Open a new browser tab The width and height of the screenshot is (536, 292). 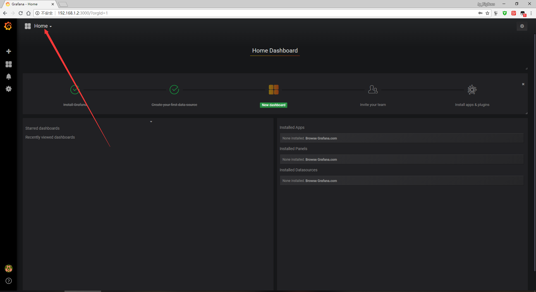(63, 4)
